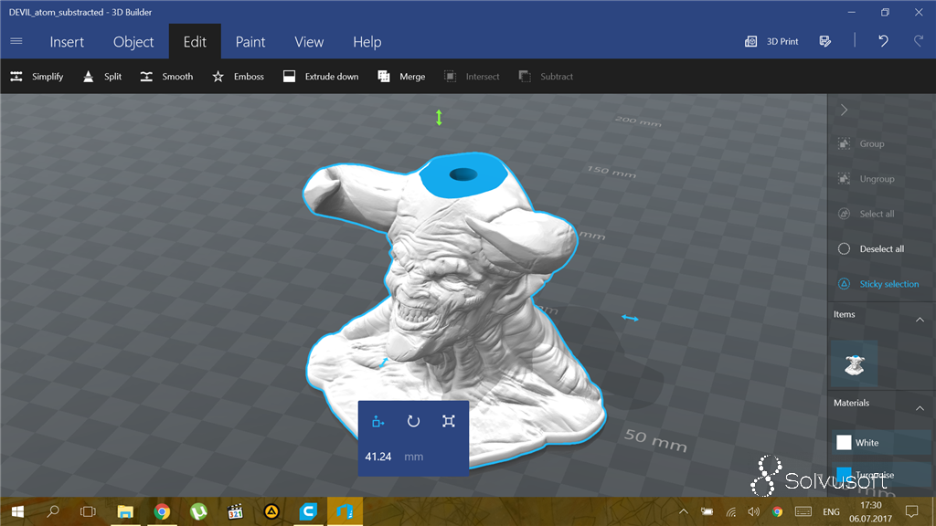Click the blue horizontal move arrow handle
The width and height of the screenshot is (936, 526).
point(630,319)
